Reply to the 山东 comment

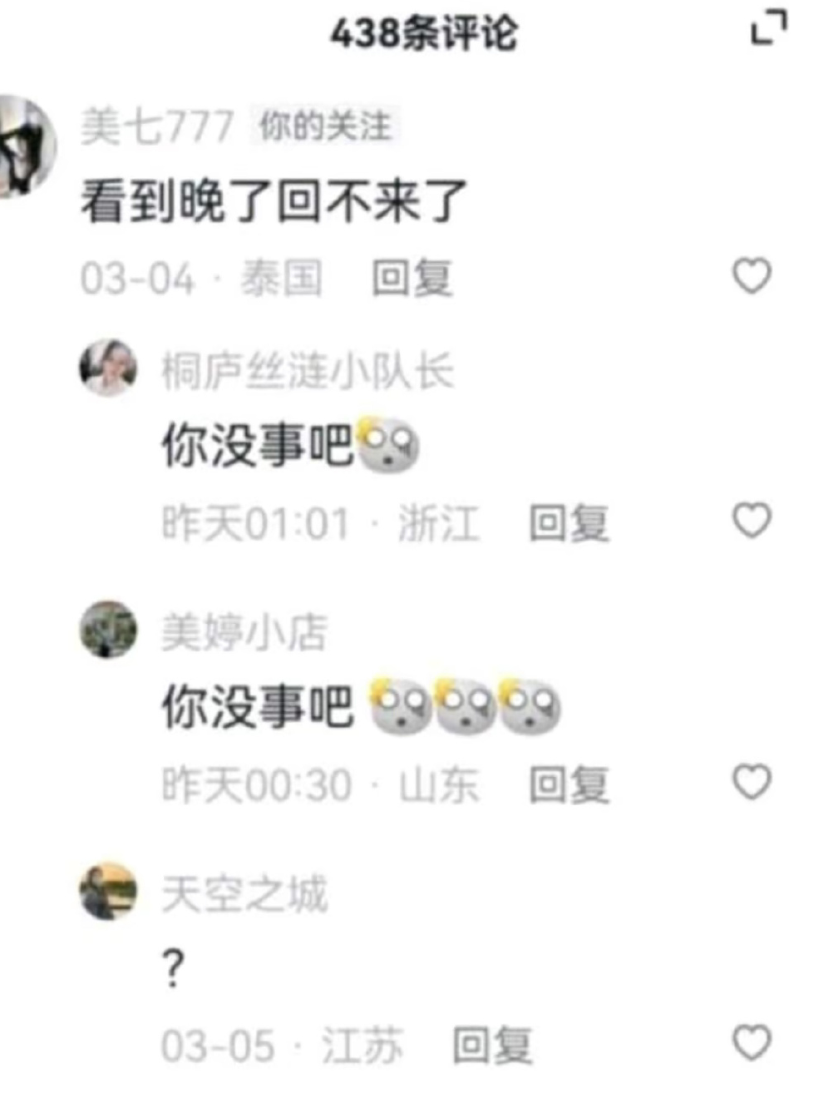pyautogui.click(x=569, y=784)
